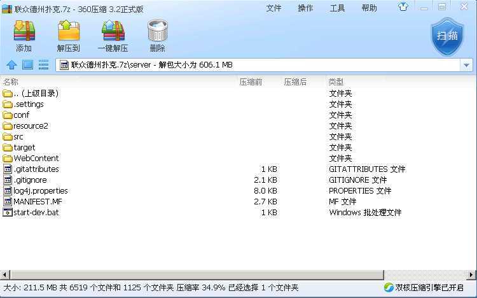The width and height of the screenshot is (477, 298).
Task: Switch to detailed list view mode
Action: tap(44, 65)
